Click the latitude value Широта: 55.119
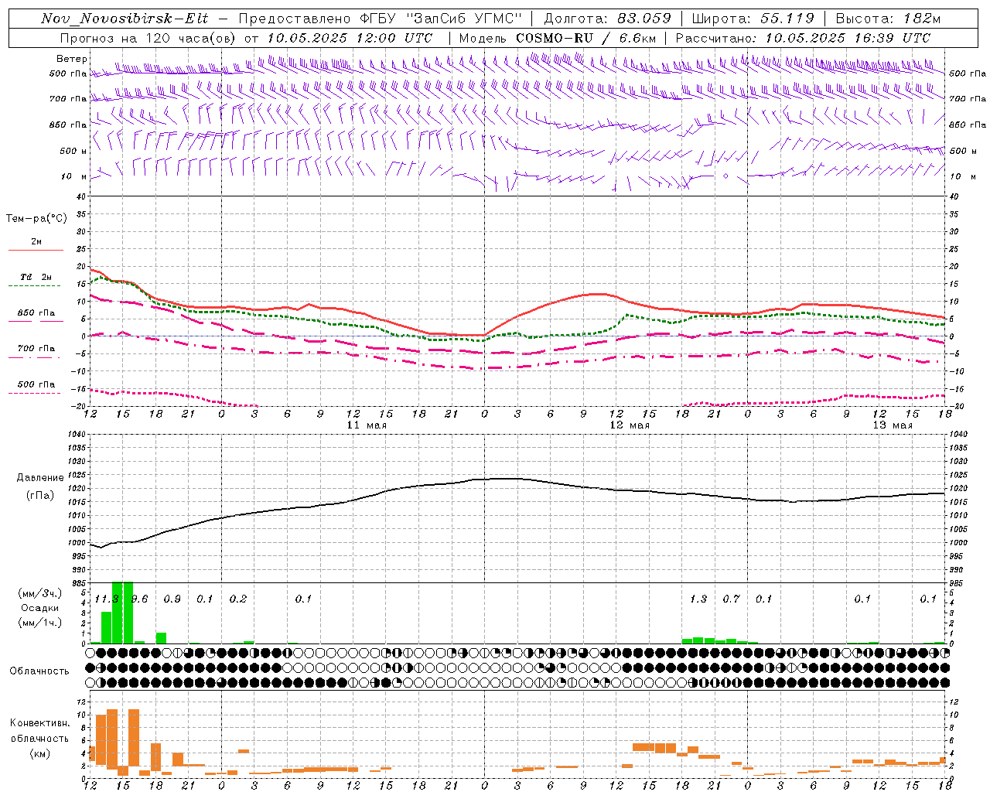The width and height of the screenshot is (990, 792). pos(753,19)
